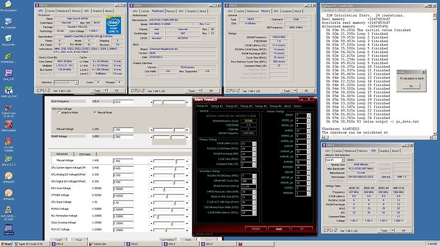The height and width of the screenshot is (247, 440).
Task: Launch the cpuz_x32 desktop shortcut
Action: (x=8, y=75)
